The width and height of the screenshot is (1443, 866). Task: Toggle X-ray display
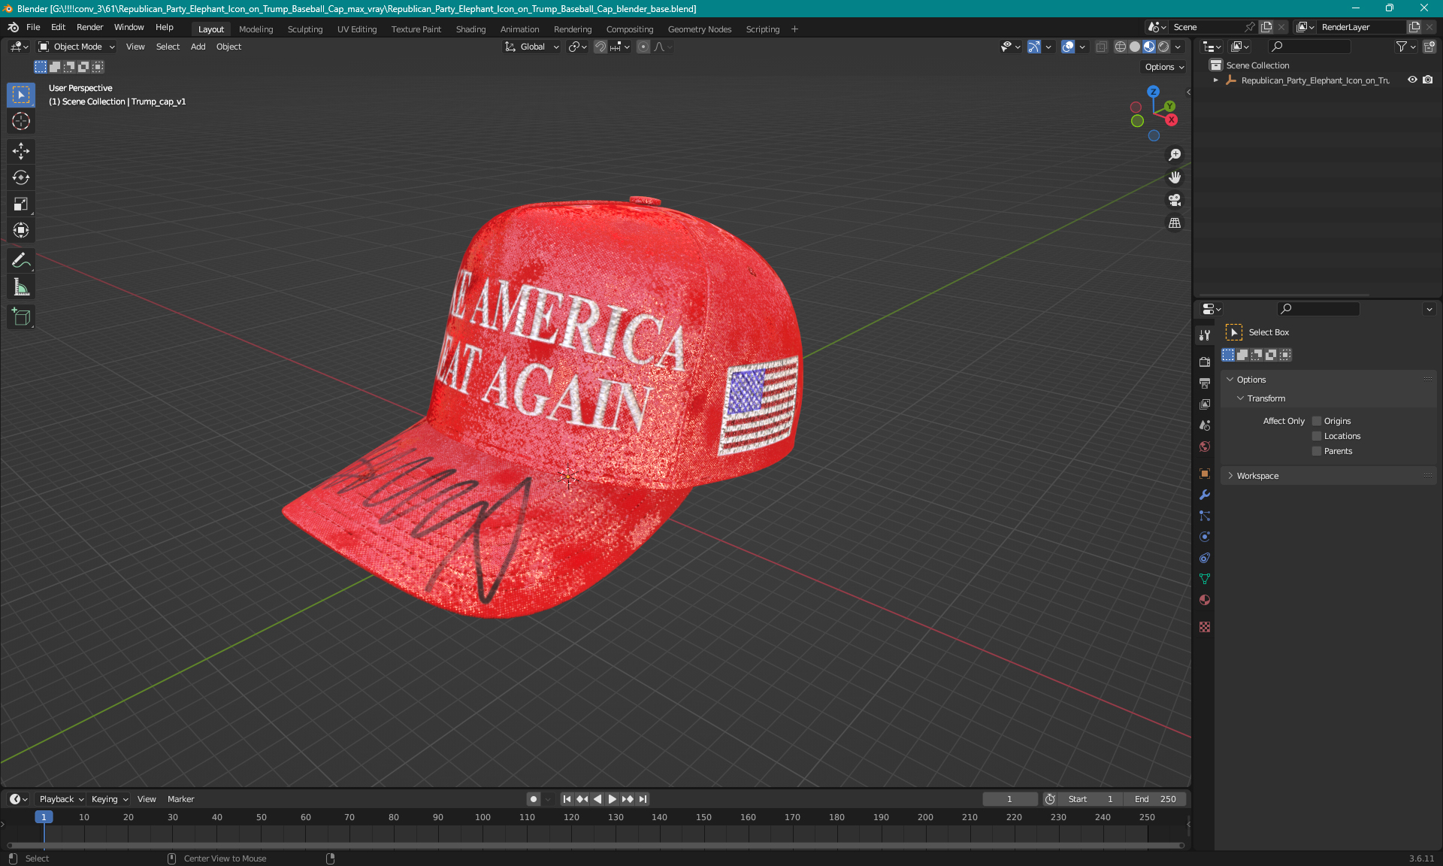(1102, 47)
